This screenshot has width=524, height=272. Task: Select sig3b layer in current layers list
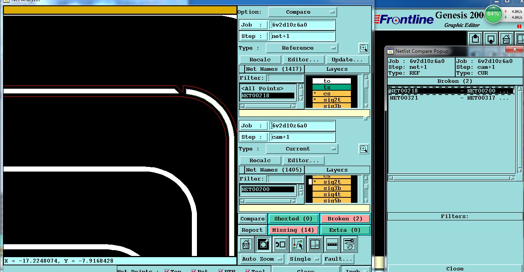click(x=332, y=188)
